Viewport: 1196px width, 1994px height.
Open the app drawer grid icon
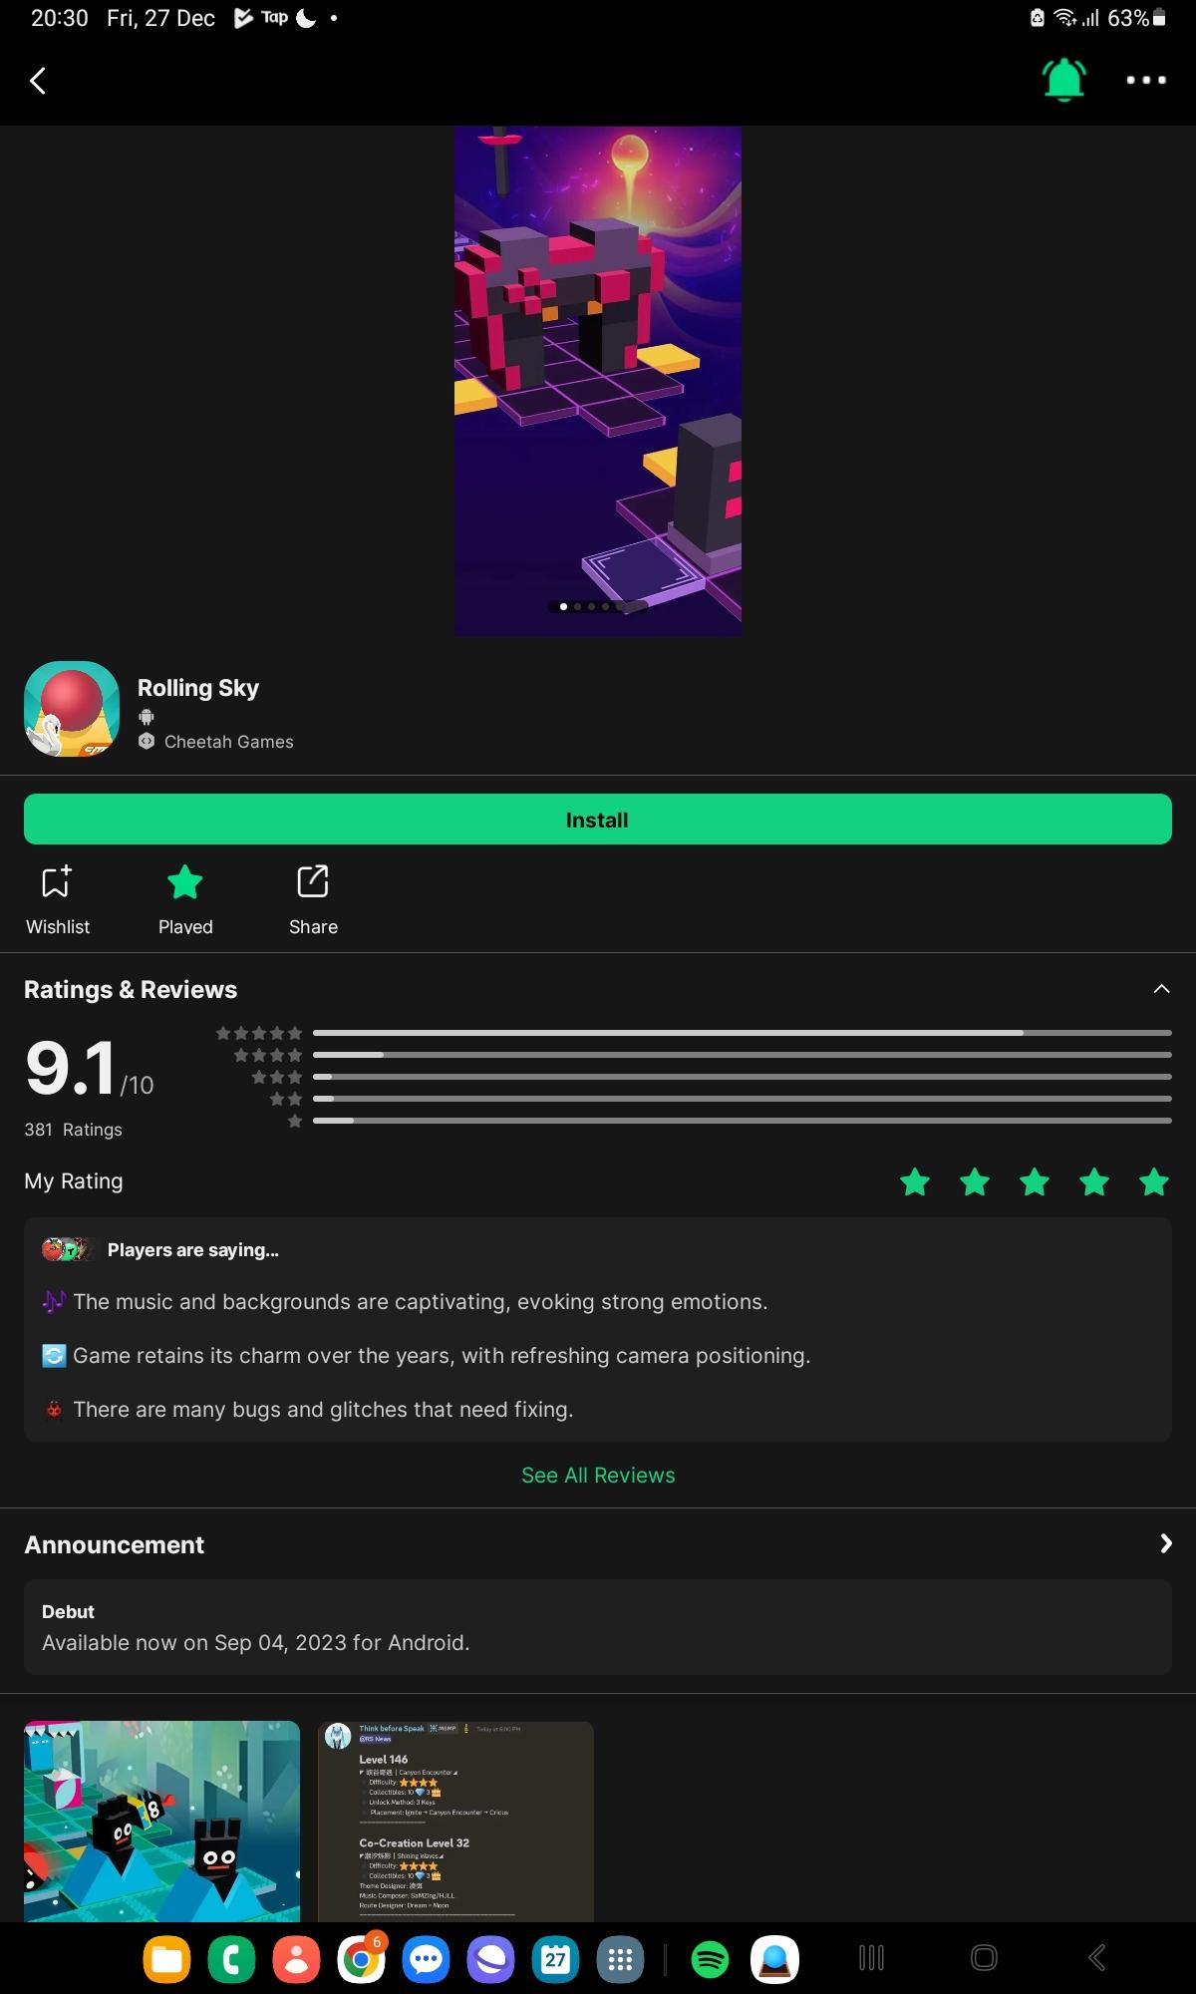click(x=620, y=1959)
